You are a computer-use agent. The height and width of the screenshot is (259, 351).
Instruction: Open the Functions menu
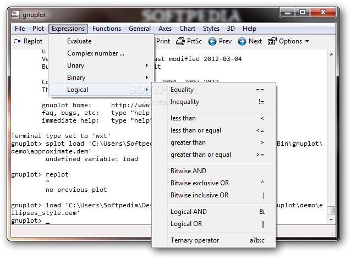(107, 29)
